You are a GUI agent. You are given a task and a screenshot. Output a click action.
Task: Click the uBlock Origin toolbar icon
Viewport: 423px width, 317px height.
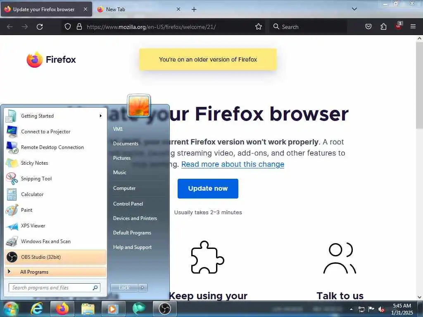click(399, 26)
